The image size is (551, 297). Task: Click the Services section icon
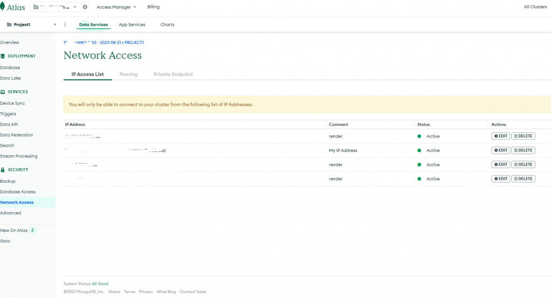3,92
